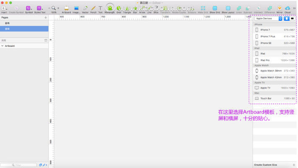Open the Apple Devices preset dropdown
The width and height of the screenshot is (298, 168).
(268, 18)
